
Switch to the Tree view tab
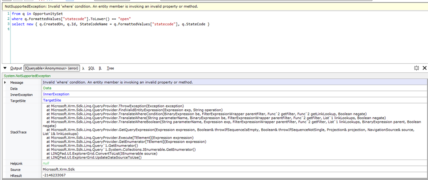click(110, 68)
